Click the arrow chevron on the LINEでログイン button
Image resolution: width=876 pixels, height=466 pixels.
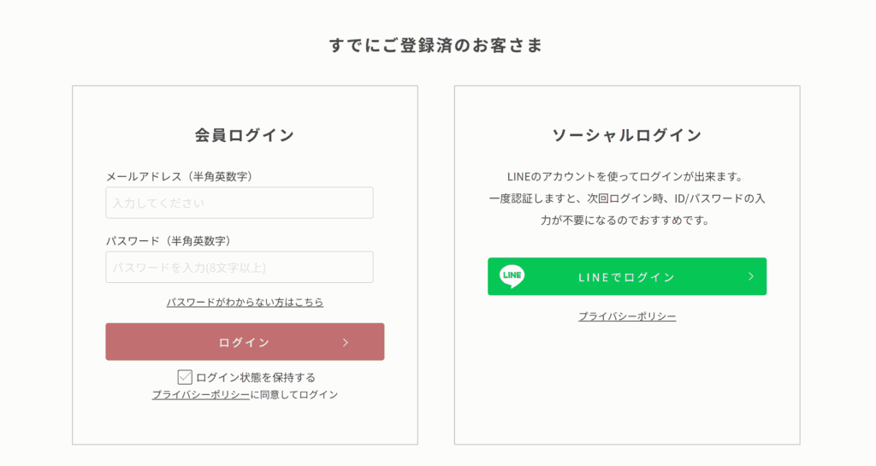click(x=751, y=276)
